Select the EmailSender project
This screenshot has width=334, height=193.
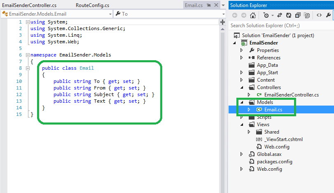(x=264, y=43)
